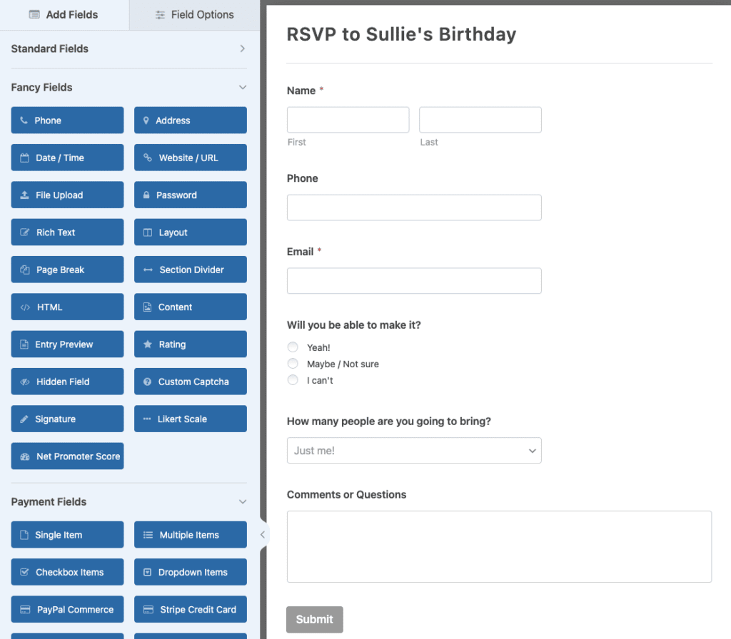
Task: Insert a Page Break field
Action: pyautogui.click(x=66, y=269)
